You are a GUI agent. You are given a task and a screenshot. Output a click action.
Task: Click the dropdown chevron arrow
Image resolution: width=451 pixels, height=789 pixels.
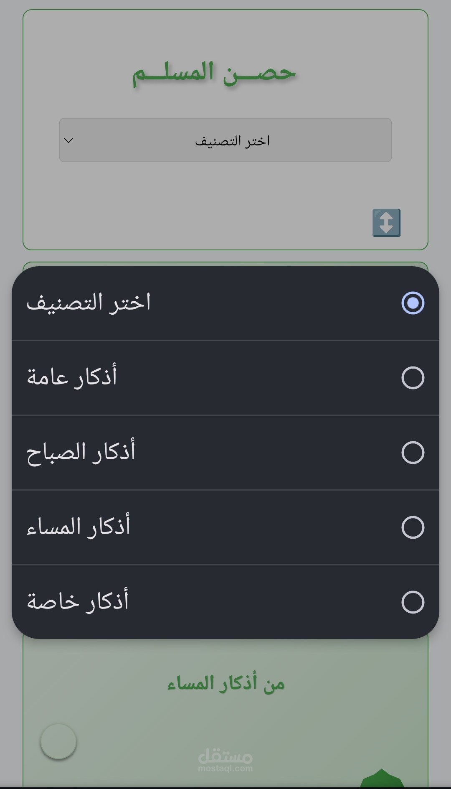[x=69, y=140]
